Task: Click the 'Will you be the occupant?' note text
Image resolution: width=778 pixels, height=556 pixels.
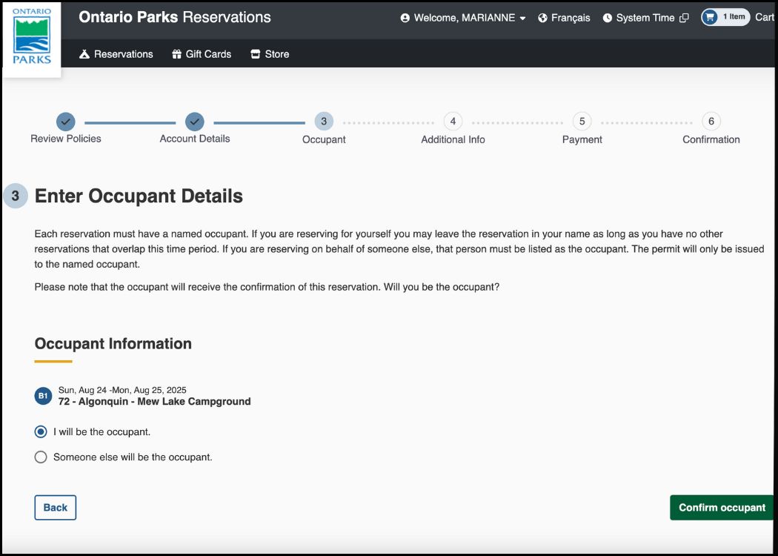Action: click(442, 288)
